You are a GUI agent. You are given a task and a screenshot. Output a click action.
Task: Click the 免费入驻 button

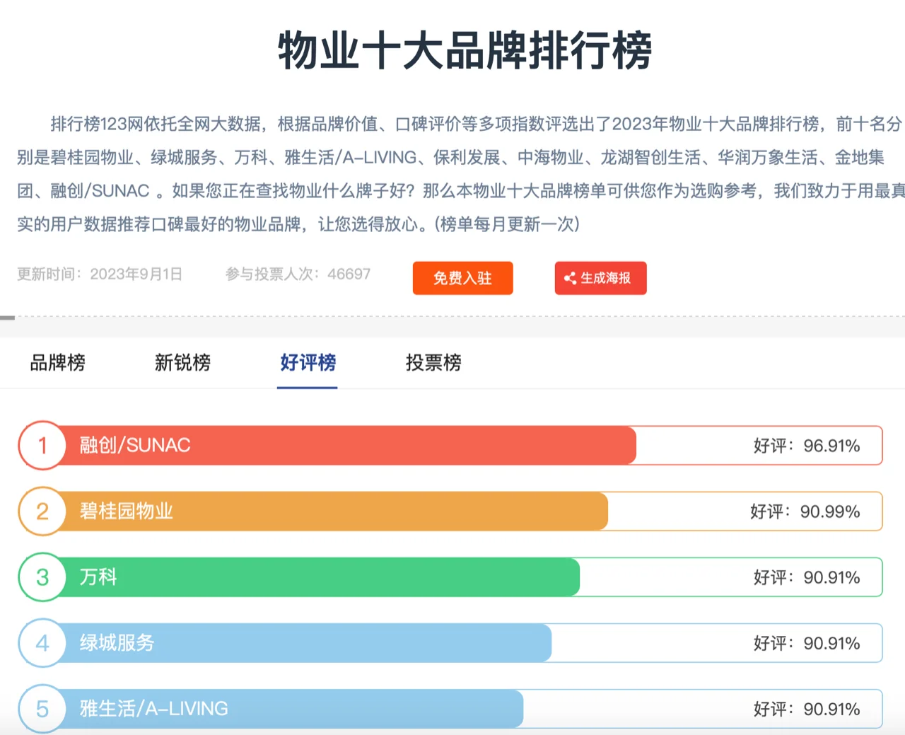click(x=462, y=278)
